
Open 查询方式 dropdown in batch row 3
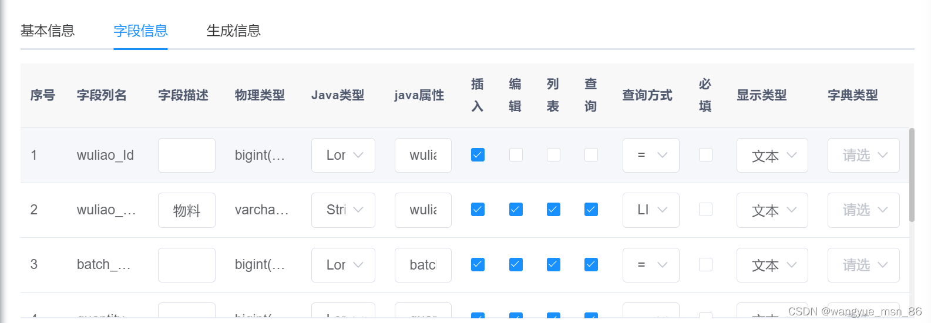pyautogui.click(x=651, y=265)
